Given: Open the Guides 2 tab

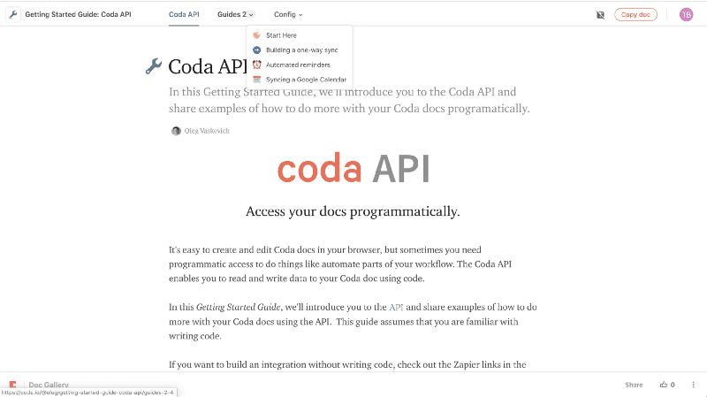Looking at the screenshot, I should [232, 14].
